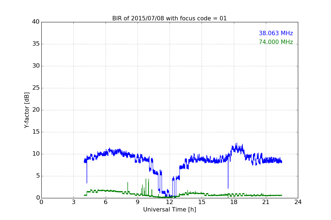Click the x-axis tick label '21'
This screenshot has height=220, width=331.
(266, 202)
